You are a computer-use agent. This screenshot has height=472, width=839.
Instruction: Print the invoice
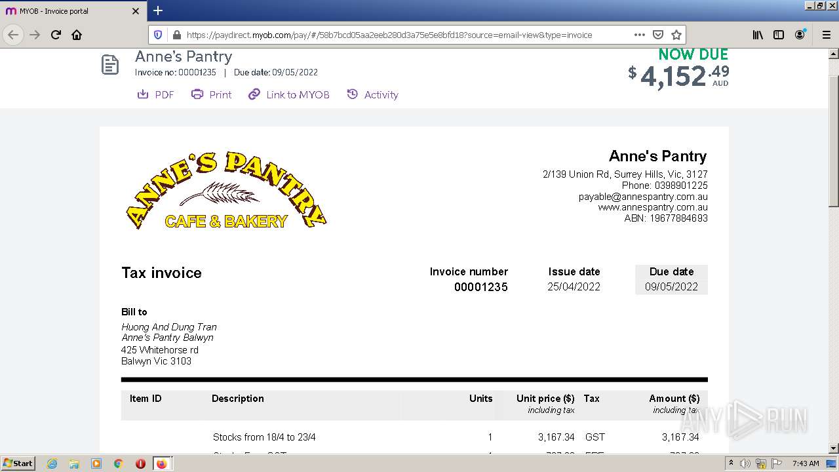tap(211, 94)
